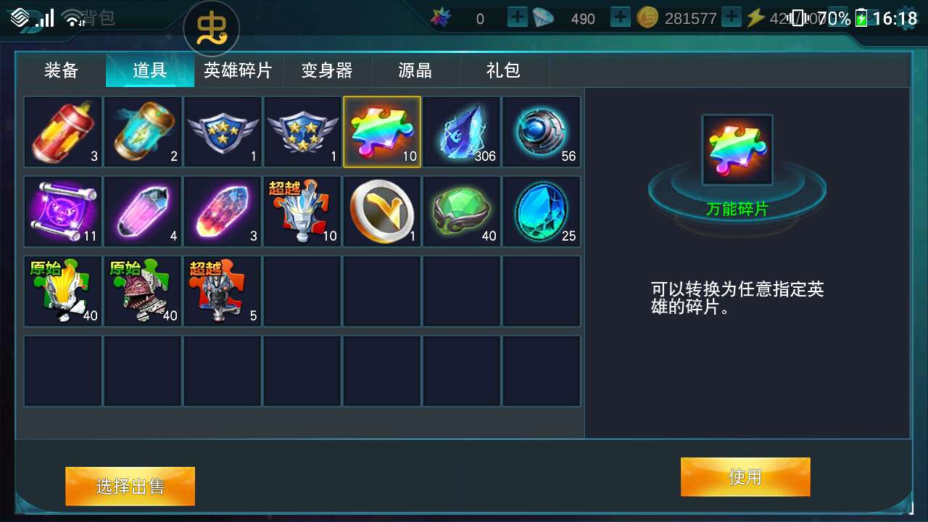Screen dimensions: 928x522
Task: Select the green gem item with count 40
Action: pos(462,212)
